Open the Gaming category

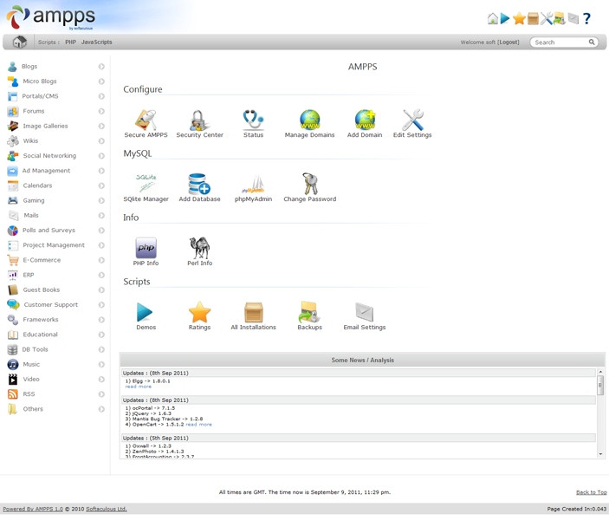coord(34,200)
